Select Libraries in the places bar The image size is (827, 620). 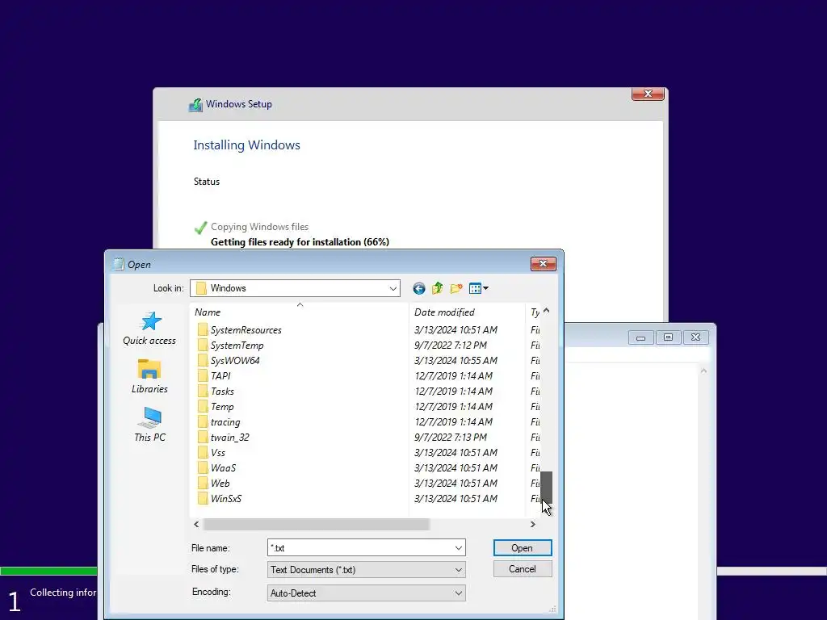[149, 376]
